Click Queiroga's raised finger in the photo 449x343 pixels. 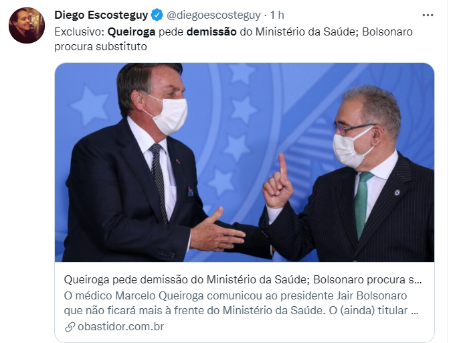282,165
